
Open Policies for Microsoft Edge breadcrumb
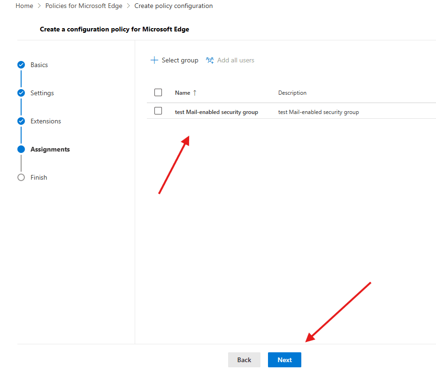pyautogui.click(x=84, y=6)
